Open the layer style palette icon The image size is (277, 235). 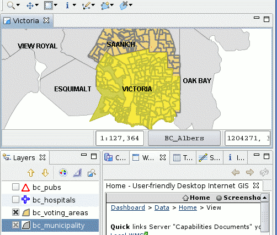tap(63, 173)
